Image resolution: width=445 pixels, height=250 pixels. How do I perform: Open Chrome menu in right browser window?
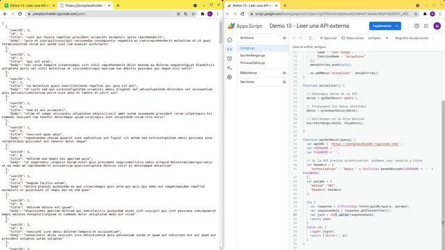click(440, 14)
